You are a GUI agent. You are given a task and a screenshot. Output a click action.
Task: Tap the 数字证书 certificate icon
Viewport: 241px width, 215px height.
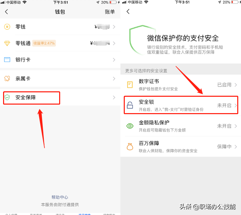pos(130,85)
